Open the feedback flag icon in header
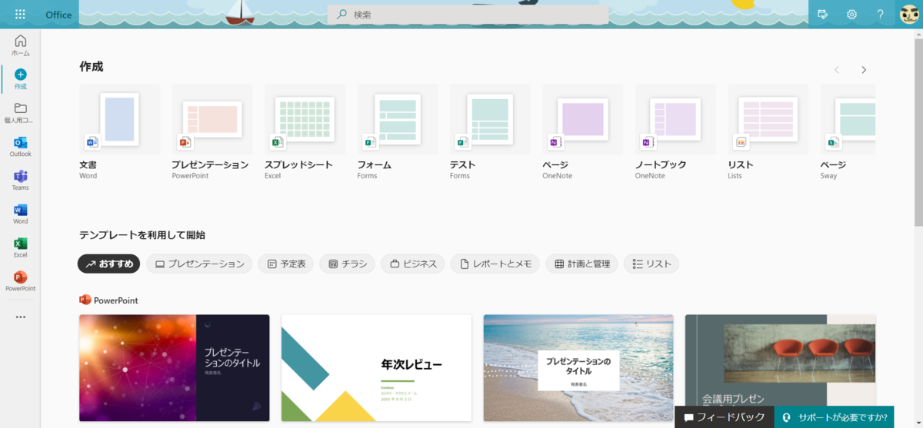923x428 pixels. click(823, 15)
